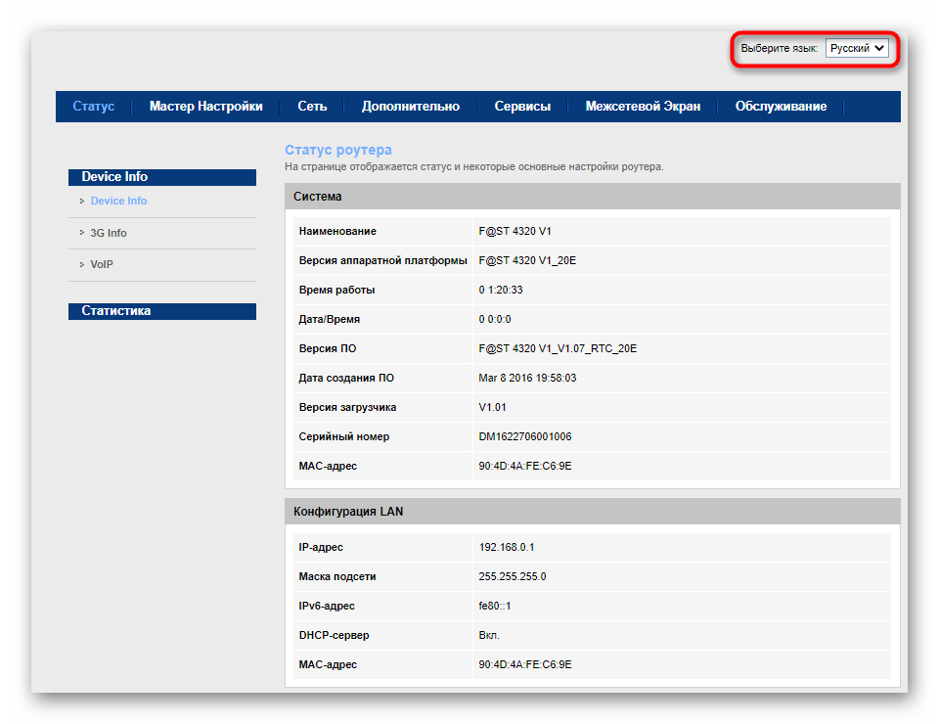Click the Device Info sidebar sublink
This screenshot has width=939, height=724.
click(118, 201)
